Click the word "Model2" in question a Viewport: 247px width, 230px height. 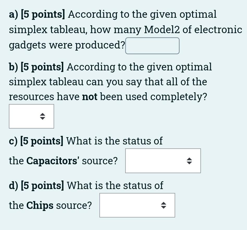tap(162, 30)
